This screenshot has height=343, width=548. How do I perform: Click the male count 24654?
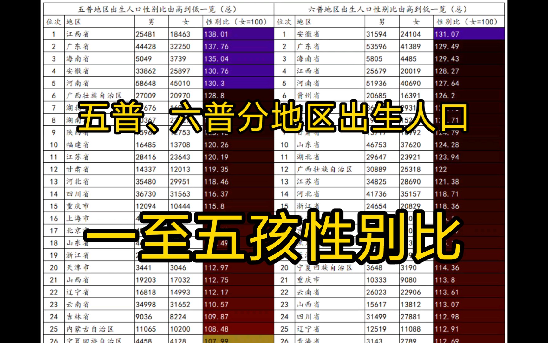tap(376, 206)
